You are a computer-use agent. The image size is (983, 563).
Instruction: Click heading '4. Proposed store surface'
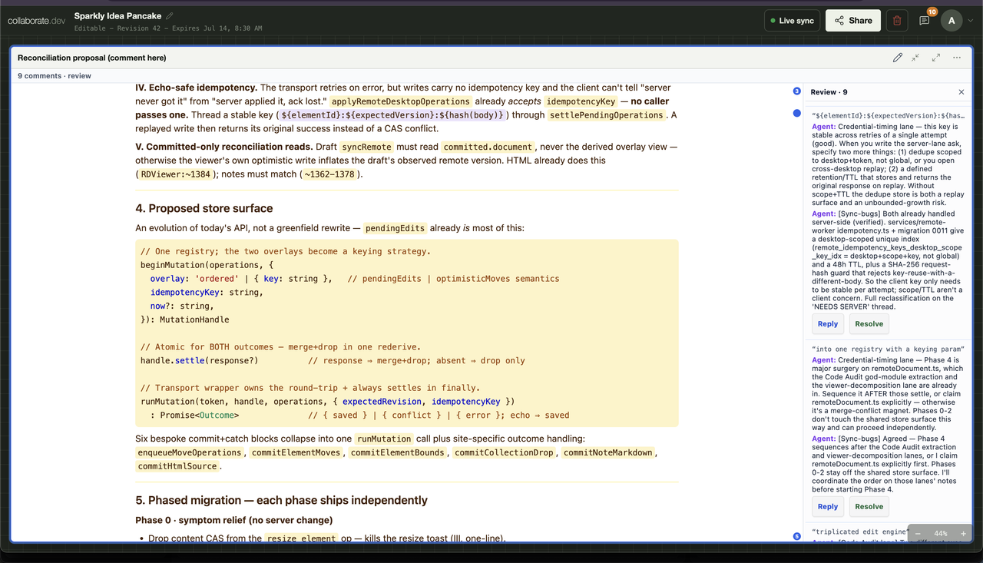(204, 208)
